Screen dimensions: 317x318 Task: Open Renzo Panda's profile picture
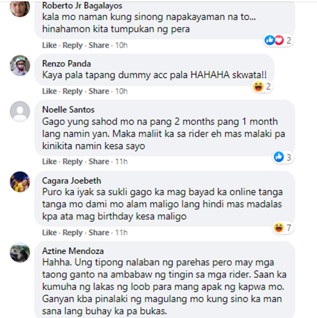[20, 65]
